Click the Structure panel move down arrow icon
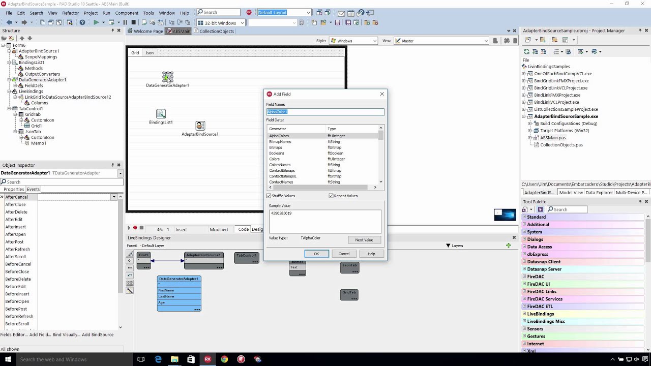 (x=29, y=38)
